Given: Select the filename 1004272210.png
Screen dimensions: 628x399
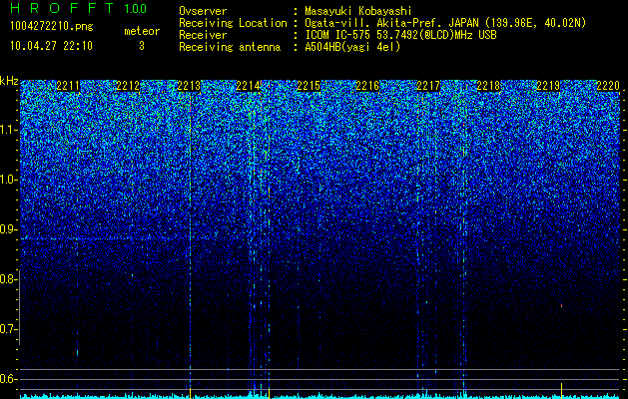Looking at the screenshot, I should (x=51, y=26).
